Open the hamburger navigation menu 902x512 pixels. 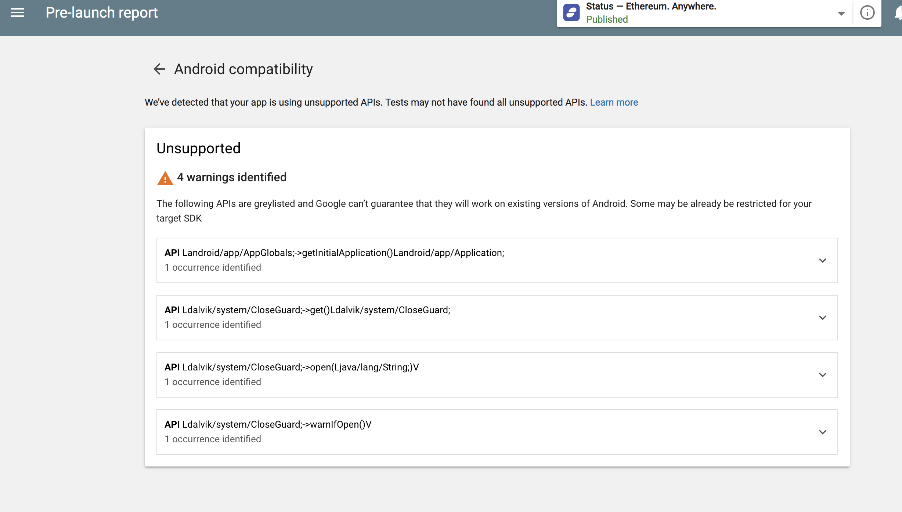[18, 13]
